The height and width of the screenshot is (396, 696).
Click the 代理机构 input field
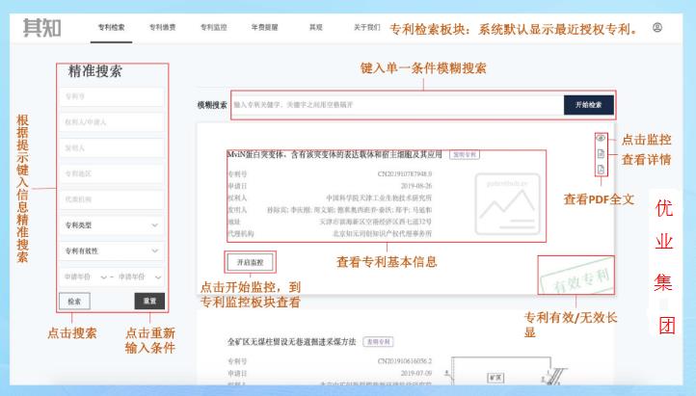tap(112, 199)
